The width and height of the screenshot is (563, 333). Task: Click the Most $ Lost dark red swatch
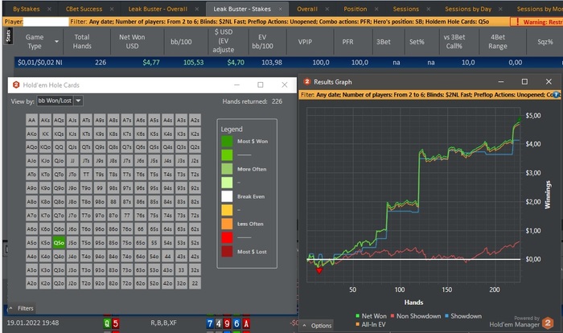coord(227,252)
